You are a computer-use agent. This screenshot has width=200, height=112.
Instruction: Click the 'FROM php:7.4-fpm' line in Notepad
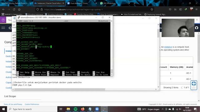point(22,85)
